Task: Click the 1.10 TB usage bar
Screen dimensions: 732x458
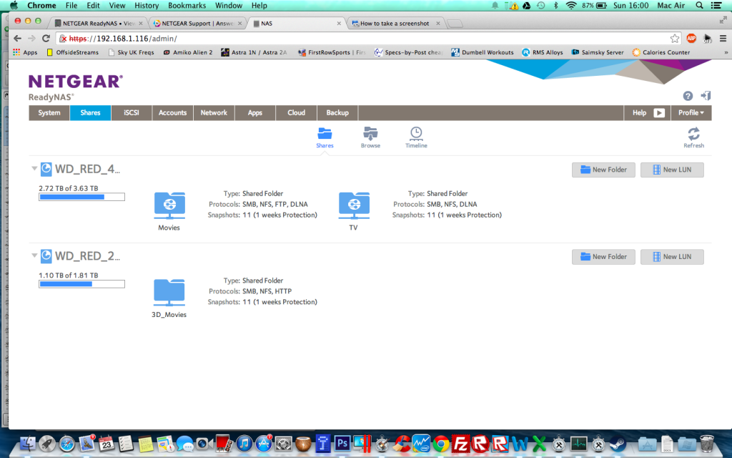Action: coord(81,283)
